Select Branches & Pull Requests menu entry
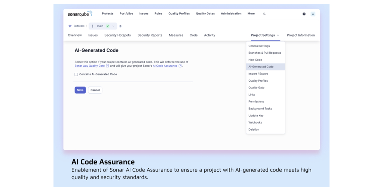 tap(264, 53)
